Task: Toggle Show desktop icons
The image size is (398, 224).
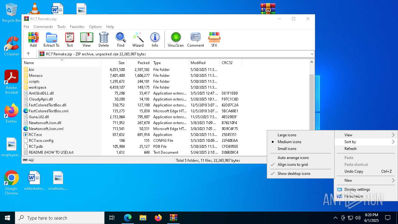Action: tap(300, 174)
